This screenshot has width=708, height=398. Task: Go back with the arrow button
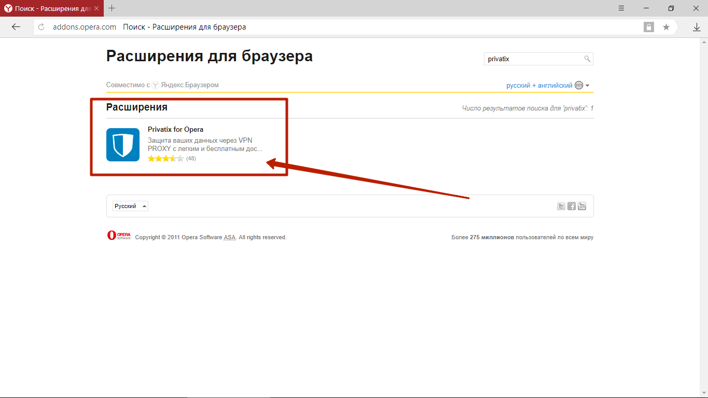click(x=16, y=27)
